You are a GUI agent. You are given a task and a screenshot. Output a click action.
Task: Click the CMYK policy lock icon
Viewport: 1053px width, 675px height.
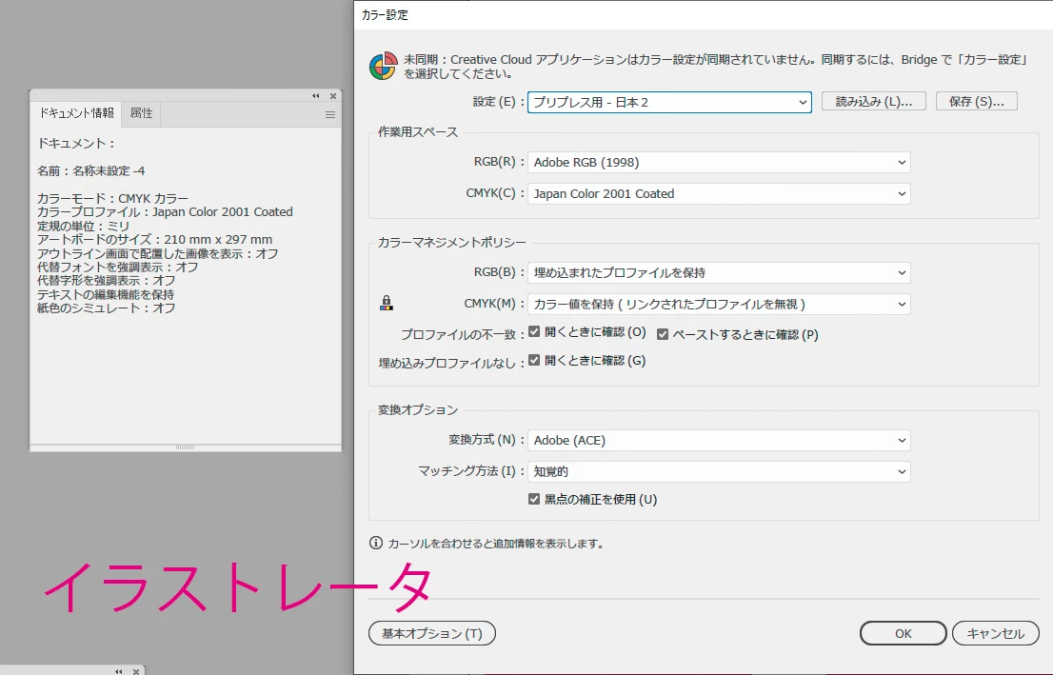click(x=387, y=303)
